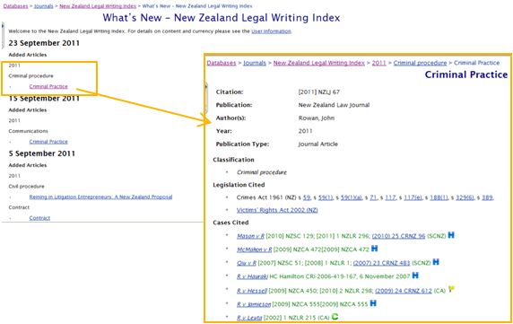Open Crimes Act section 59 link
Viewport: 513px width, 324px height.
[307, 197]
